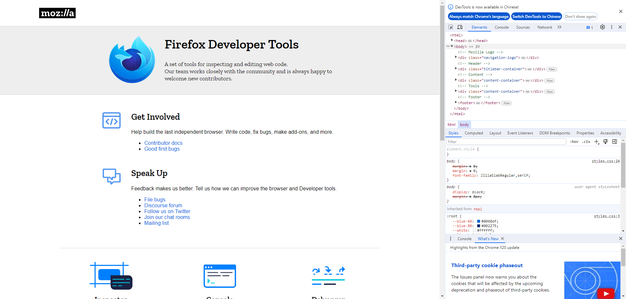Collapse the body element node
Viewport: 626px width, 299px height.
[x=452, y=46]
